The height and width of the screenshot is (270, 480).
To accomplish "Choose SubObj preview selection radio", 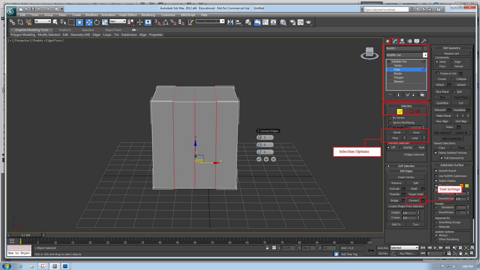I will pos(400,148).
